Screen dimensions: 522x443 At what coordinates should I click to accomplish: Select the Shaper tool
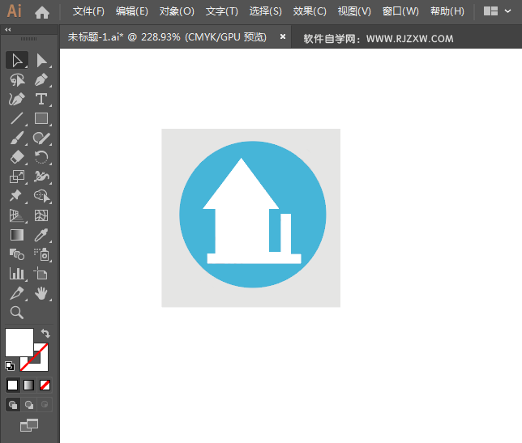point(41,138)
